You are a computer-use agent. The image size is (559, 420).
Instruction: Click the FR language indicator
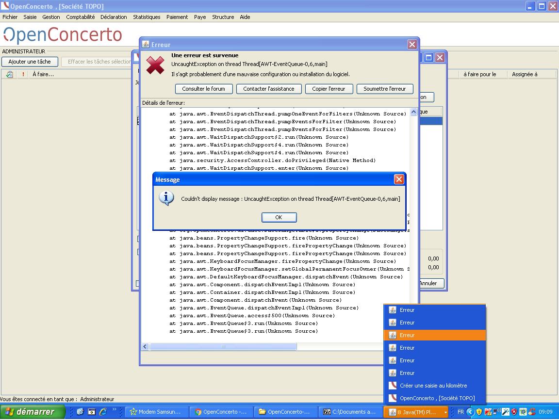pos(460,412)
